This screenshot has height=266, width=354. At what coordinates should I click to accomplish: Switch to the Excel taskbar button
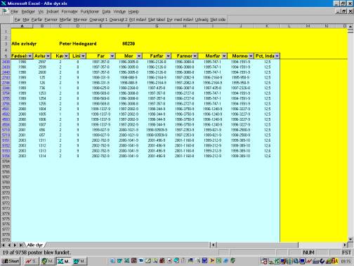pos(63,261)
